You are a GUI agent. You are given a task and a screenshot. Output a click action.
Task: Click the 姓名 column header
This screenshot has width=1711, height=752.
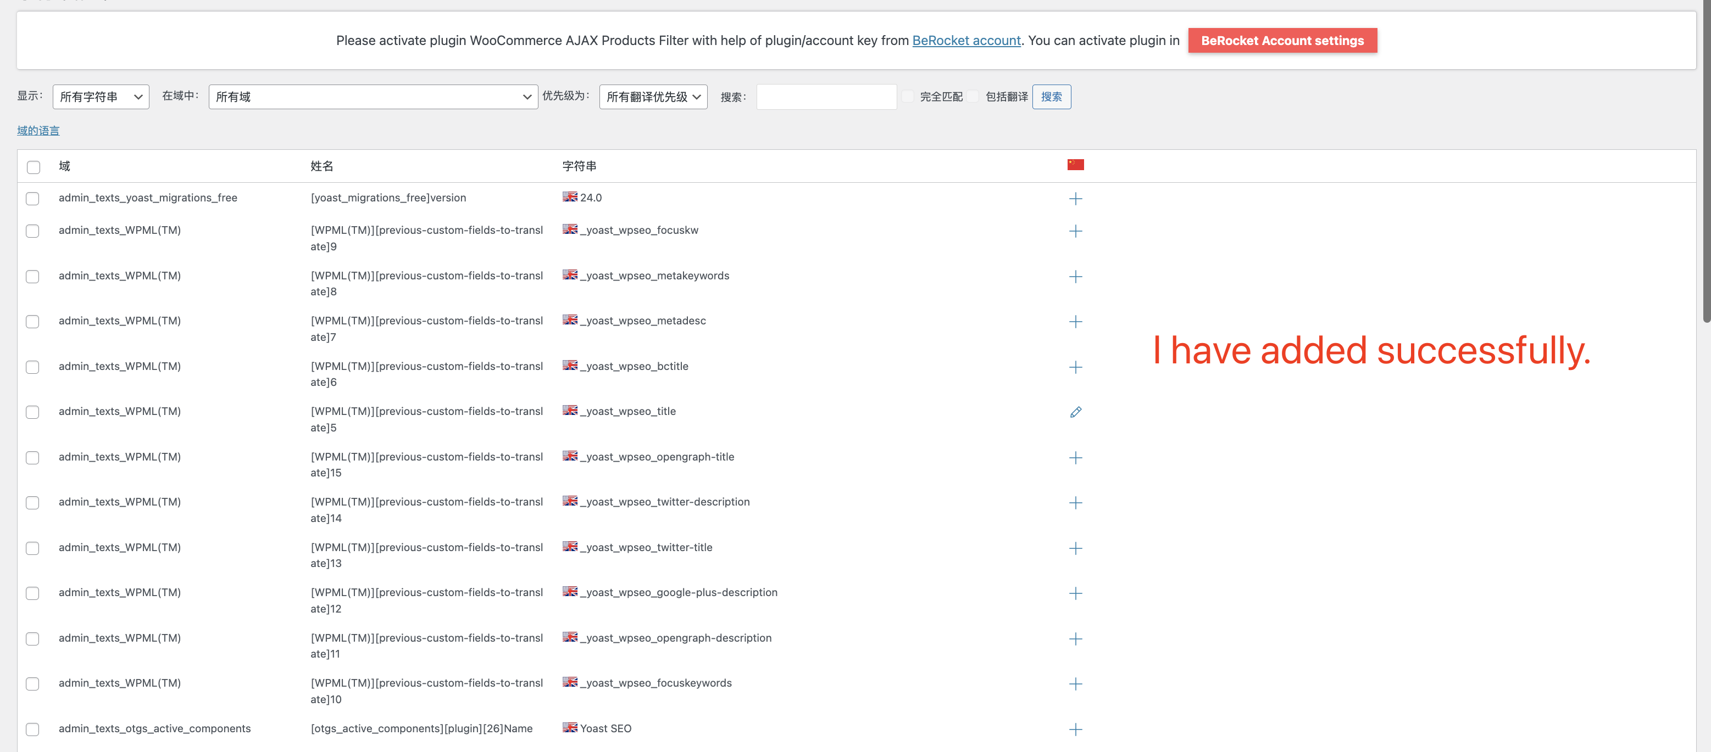(x=322, y=166)
